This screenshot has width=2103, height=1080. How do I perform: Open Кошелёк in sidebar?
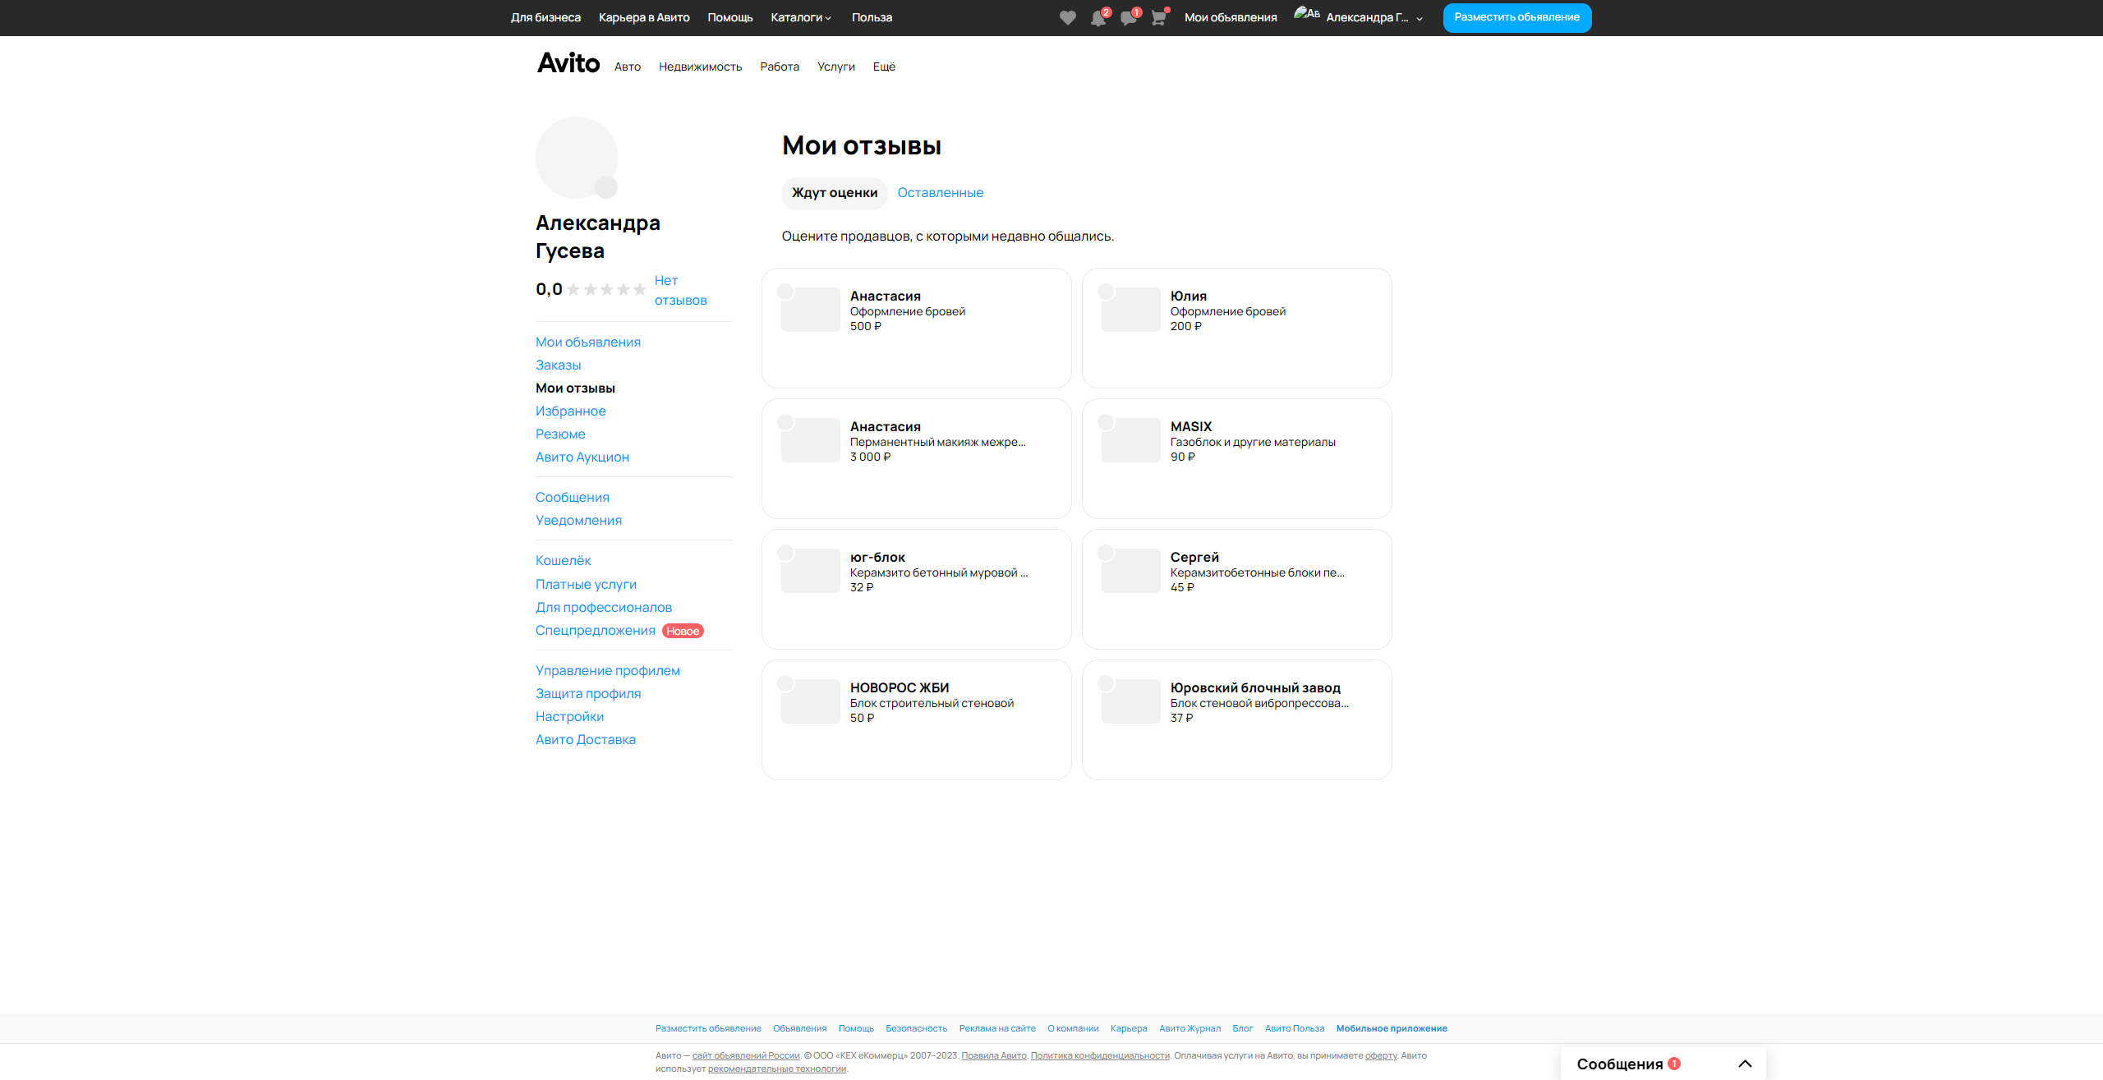click(x=563, y=561)
